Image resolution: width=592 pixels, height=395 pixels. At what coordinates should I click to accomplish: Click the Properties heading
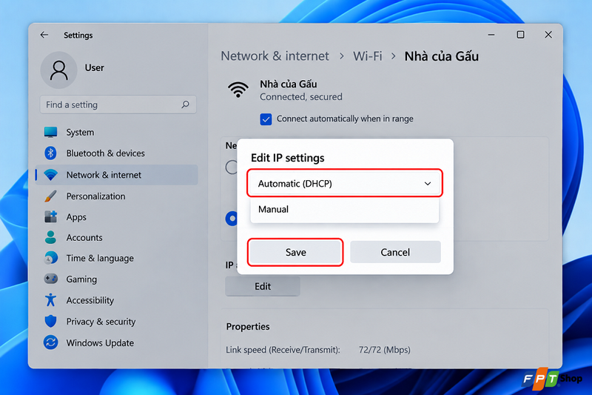248,327
